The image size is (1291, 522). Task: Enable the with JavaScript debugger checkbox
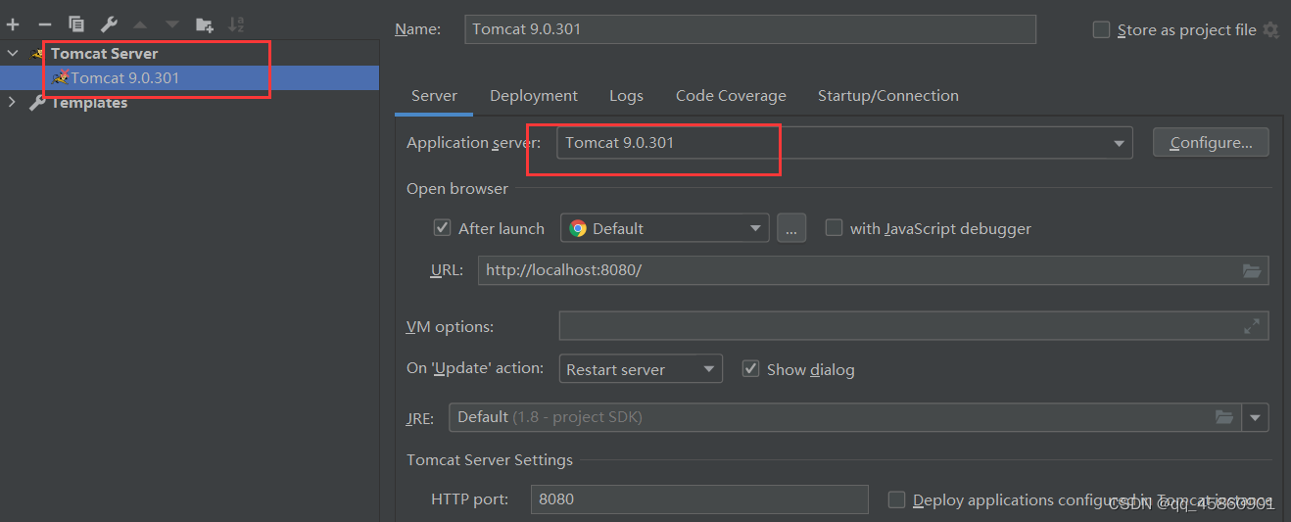point(834,227)
